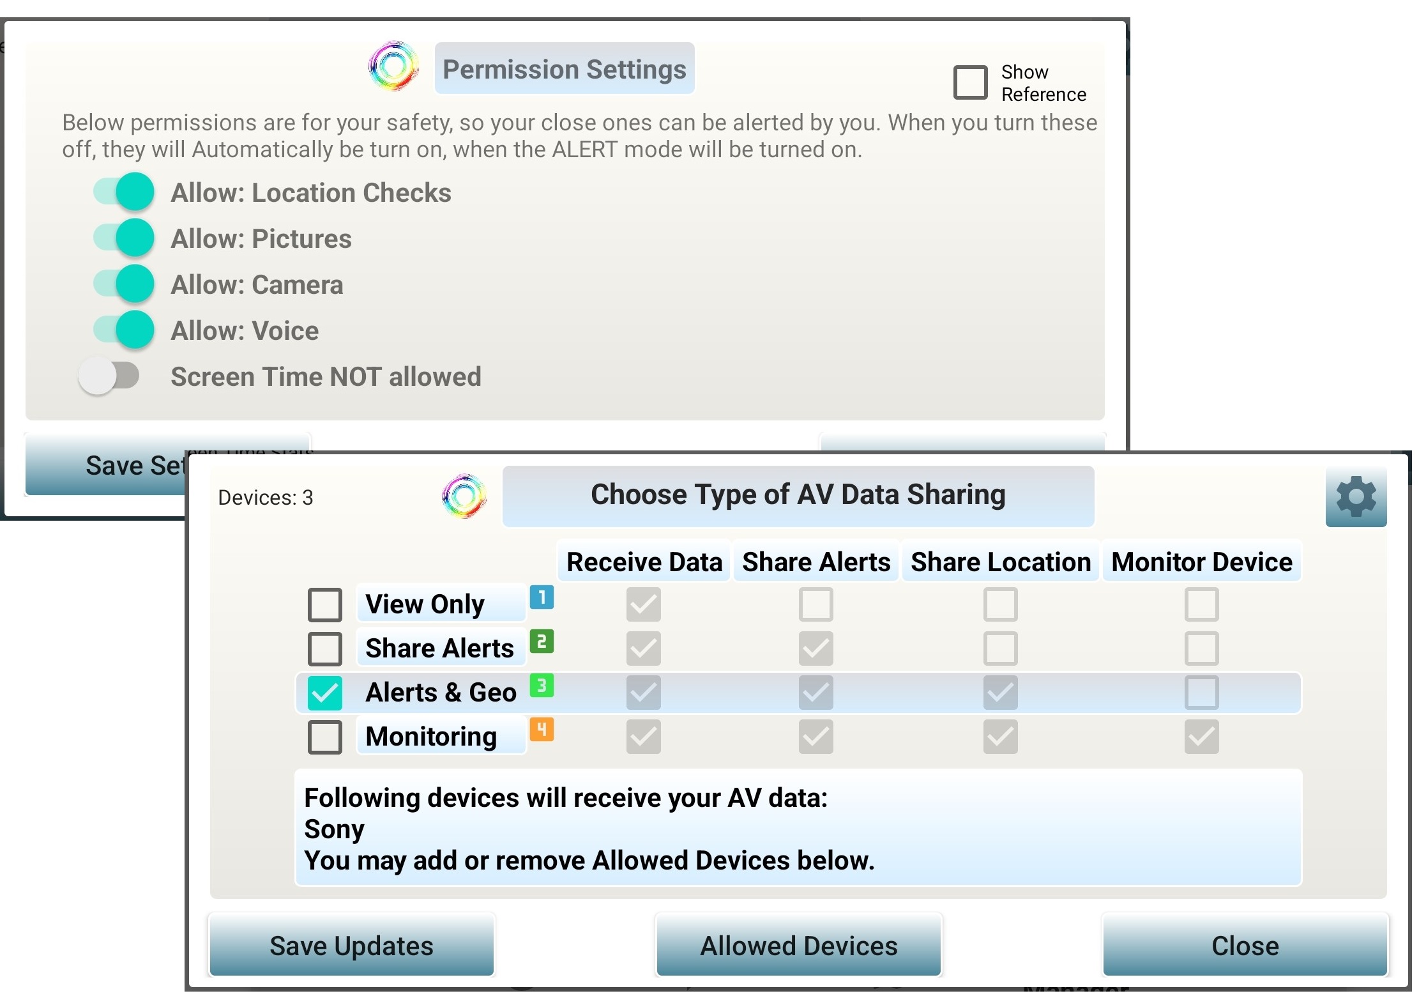This screenshot has width=1419, height=1005.
Task: Select the Share Alerts row label
Action: (x=441, y=647)
